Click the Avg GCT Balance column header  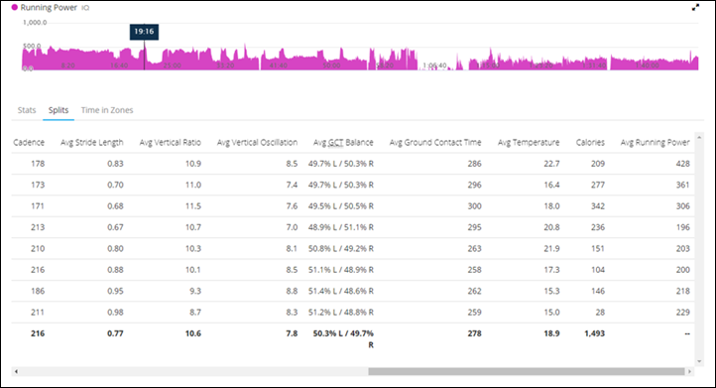click(x=343, y=142)
